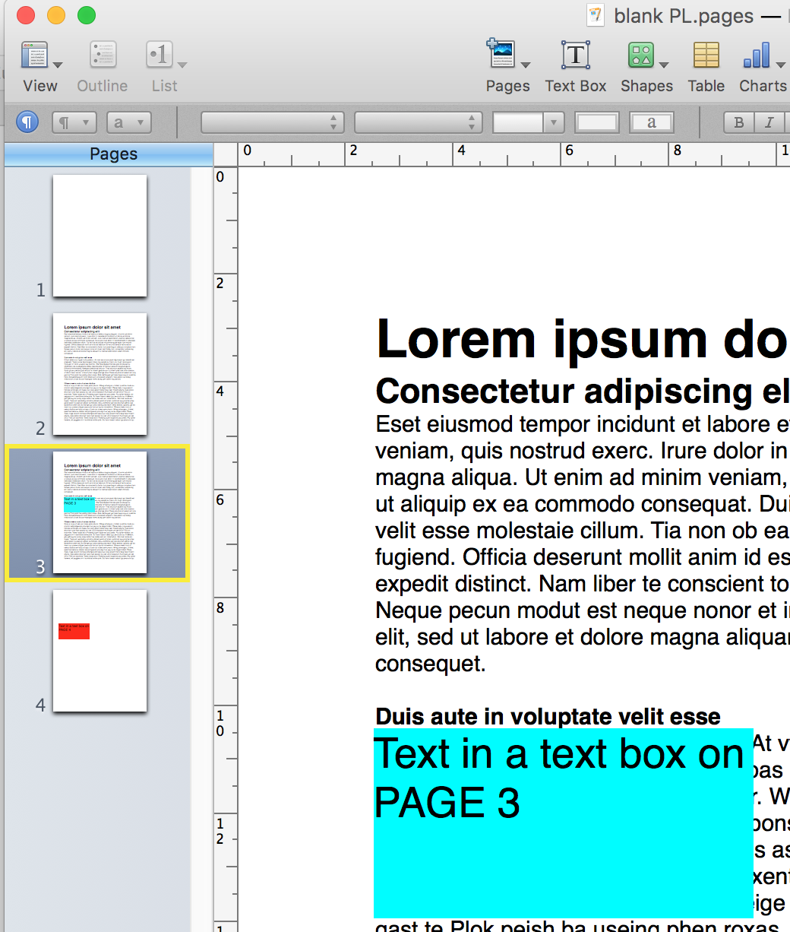Click the cyan text box on page 3
Viewport: 790px width, 932px height.
tap(562, 823)
